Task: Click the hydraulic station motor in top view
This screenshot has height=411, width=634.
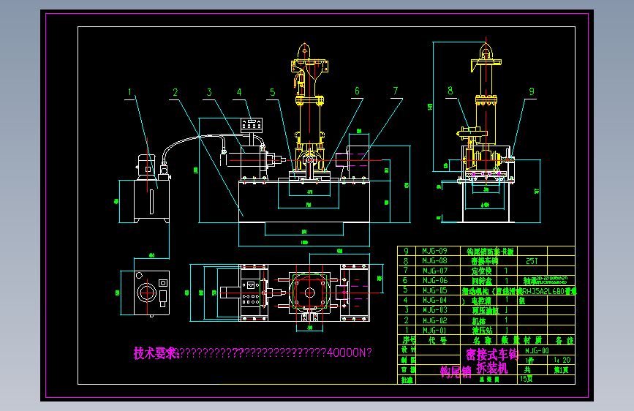Action: pyautogui.click(x=146, y=292)
